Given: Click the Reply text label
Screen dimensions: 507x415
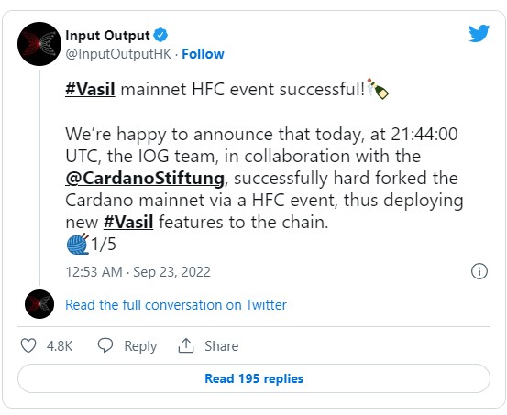Looking at the screenshot, I should pyautogui.click(x=140, y=346).
